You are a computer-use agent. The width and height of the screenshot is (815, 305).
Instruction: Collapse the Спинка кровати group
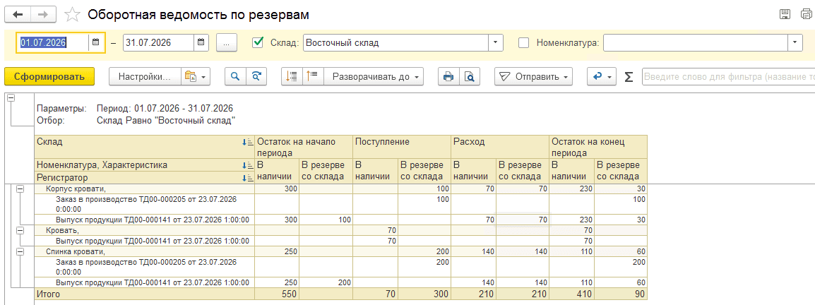(20, 251)
